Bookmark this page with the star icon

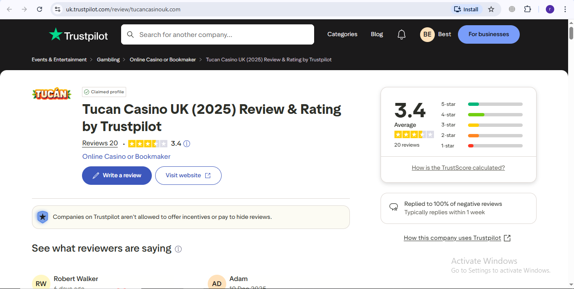point(491,9)
